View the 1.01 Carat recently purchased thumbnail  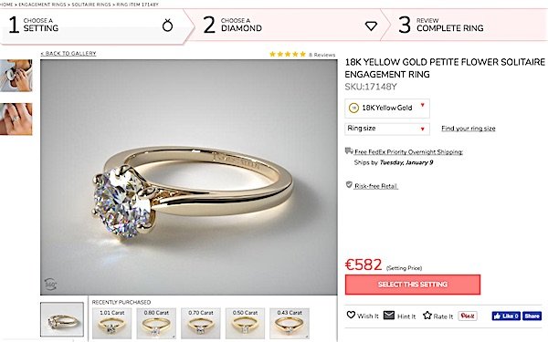click(111, 324)
